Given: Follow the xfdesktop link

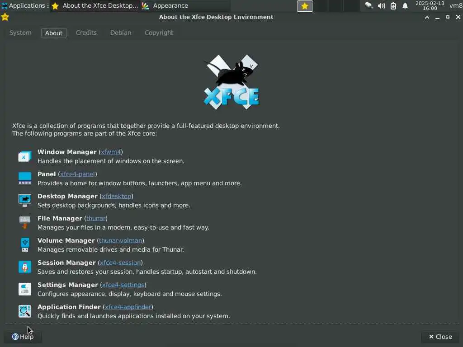Looking at the screenshot, I should tap(116, 196).
